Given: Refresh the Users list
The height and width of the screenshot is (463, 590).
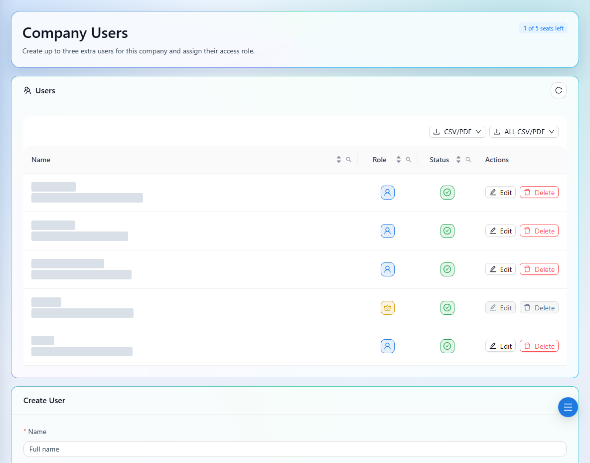Looking at the screenshot, I should pos(559,90).
